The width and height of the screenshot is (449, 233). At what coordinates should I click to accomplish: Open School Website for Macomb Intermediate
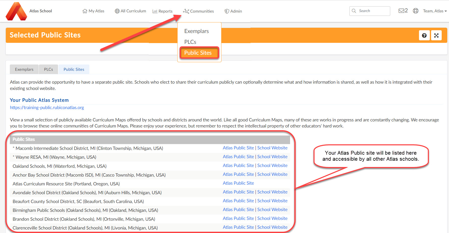(x=272, y=148)
